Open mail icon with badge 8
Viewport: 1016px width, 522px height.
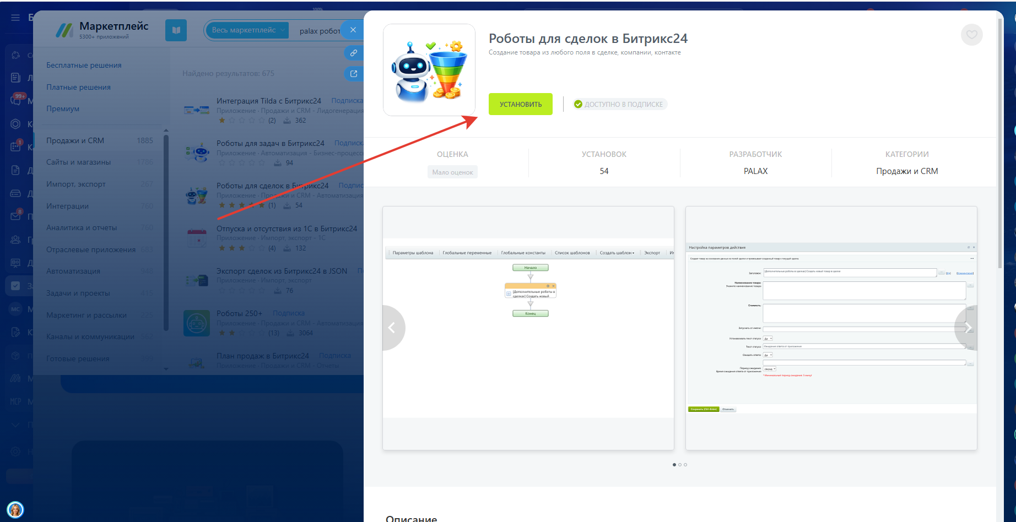(16, 216)
